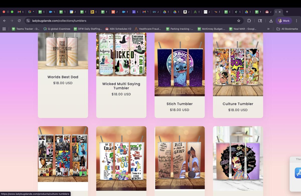Screen dimensions: 301x196
Task: Open the apps grid in bookmarks bar
Action: pos(4,29)
